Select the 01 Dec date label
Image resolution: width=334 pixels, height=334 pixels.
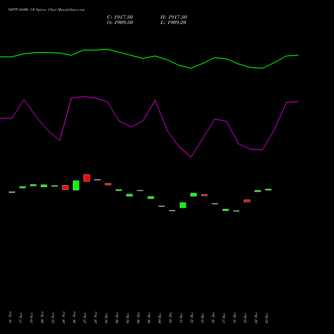coord(106,317)
